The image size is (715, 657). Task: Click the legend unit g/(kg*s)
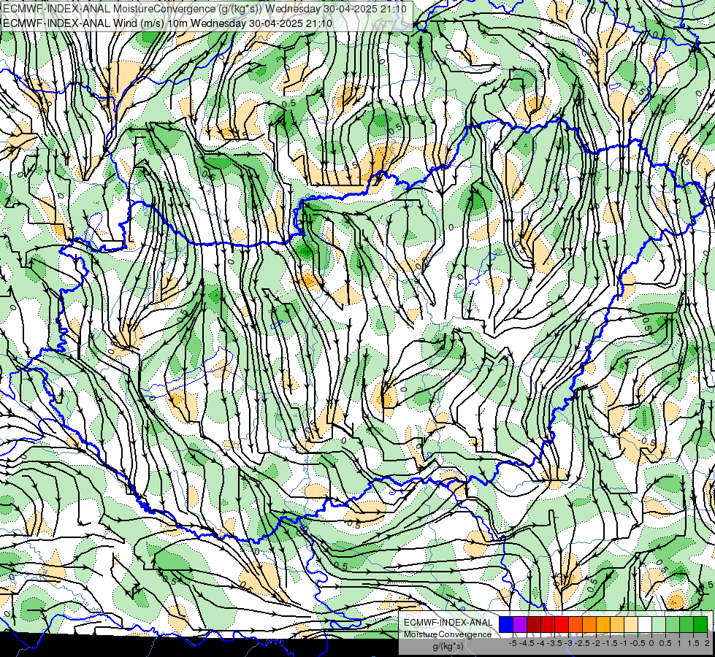448,647
